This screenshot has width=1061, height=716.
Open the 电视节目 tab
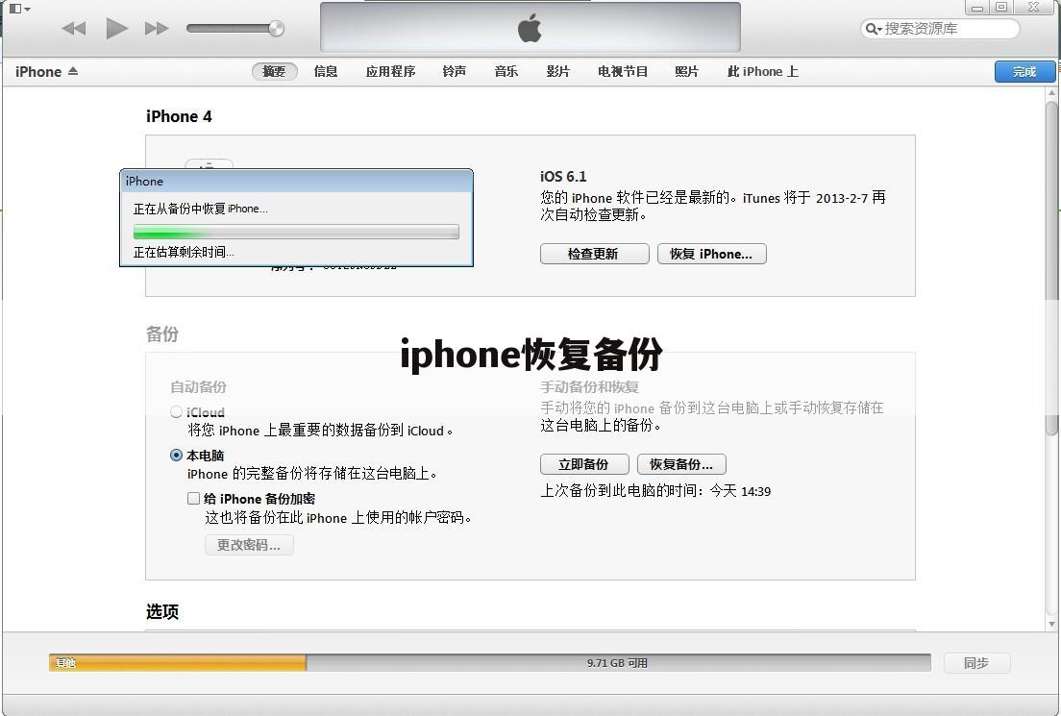pos(623,72)
